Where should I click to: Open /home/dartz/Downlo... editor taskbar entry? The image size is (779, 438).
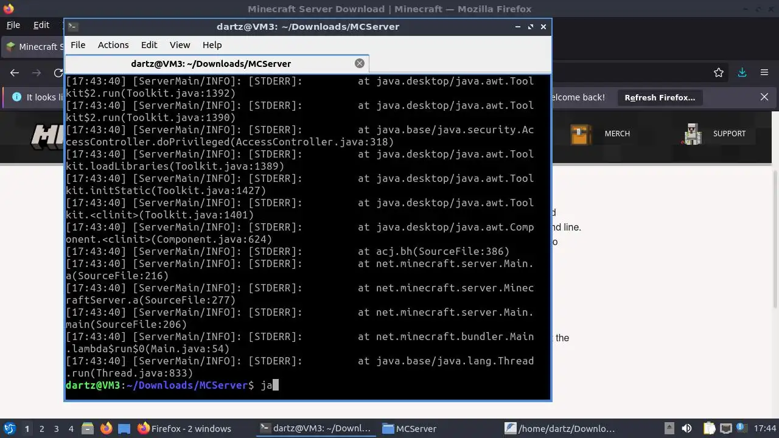[x=561, y=429]
